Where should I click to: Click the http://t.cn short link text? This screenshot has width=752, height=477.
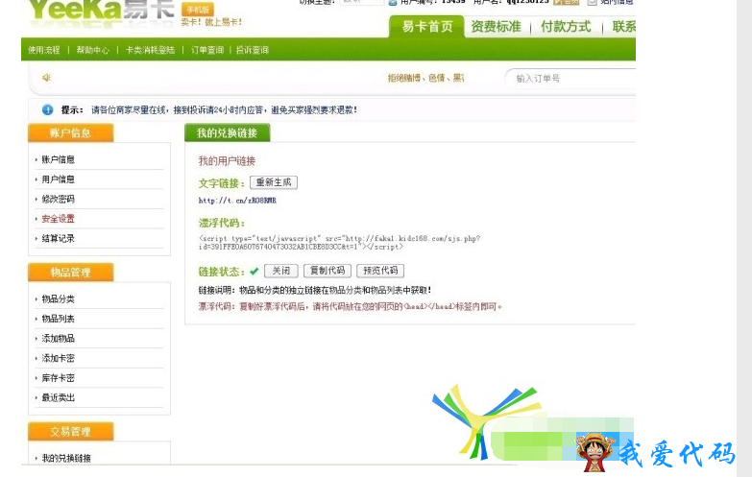[x=237, y=201]
